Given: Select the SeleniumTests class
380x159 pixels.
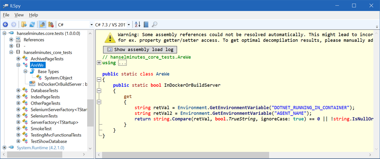Looking at the screenshot, I should pyautogui.click(x=44, y=116).
